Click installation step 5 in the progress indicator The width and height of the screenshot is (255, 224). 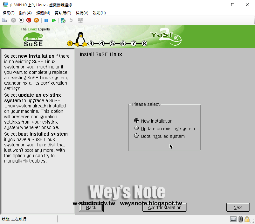pyautogui.click(x=112, y=43)
